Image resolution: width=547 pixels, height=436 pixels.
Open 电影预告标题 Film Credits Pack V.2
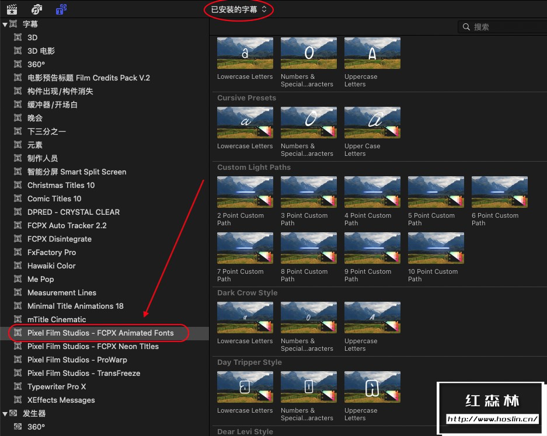pos(89,78)
